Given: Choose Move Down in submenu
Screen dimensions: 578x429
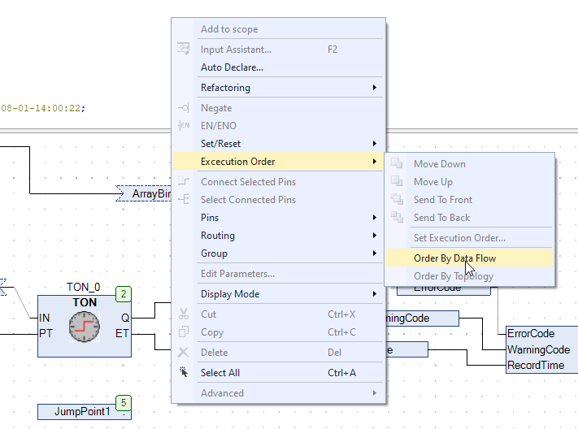Looking at the screenshot, I should pyautogui.click(x=469, y=163).
